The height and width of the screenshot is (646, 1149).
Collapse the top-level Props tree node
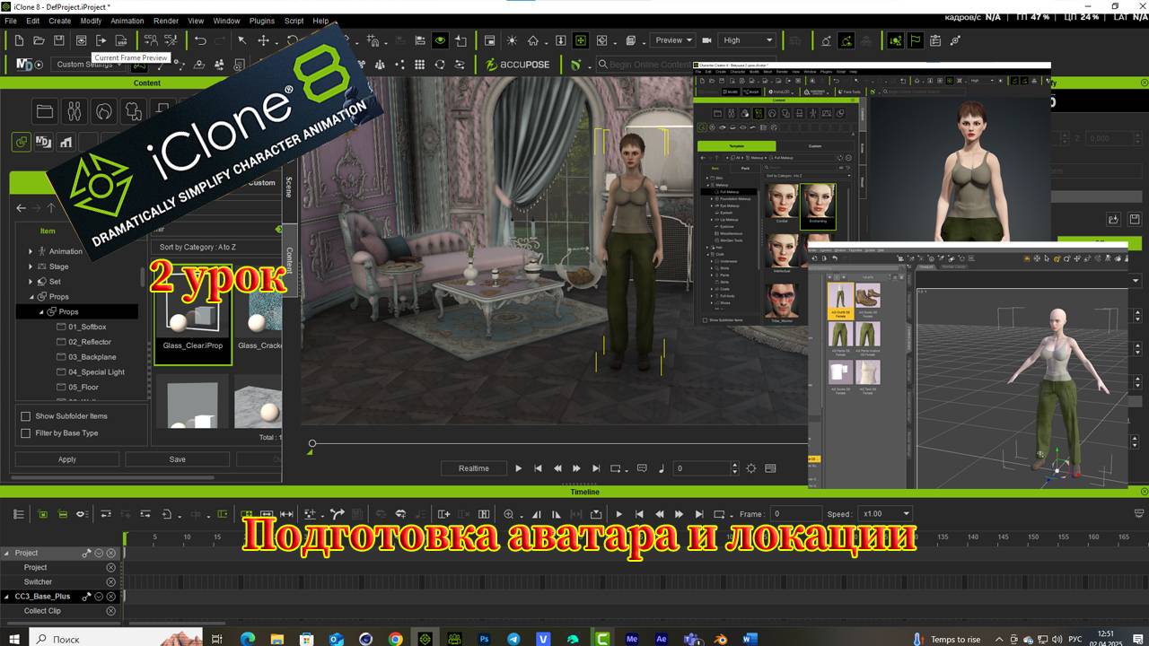[31, 297]
